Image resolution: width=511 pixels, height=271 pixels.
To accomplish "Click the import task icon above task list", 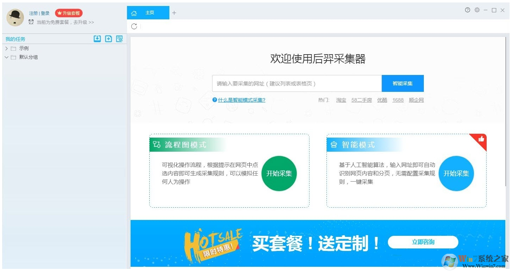I will (97, 39).
